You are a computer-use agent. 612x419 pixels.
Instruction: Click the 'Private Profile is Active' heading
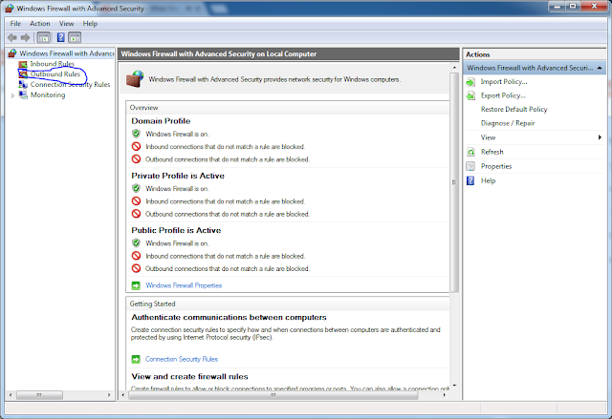[x=178, y=176]
